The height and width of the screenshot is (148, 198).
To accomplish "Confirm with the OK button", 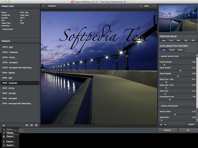I will pyautogui.click(x=188, y=130).
